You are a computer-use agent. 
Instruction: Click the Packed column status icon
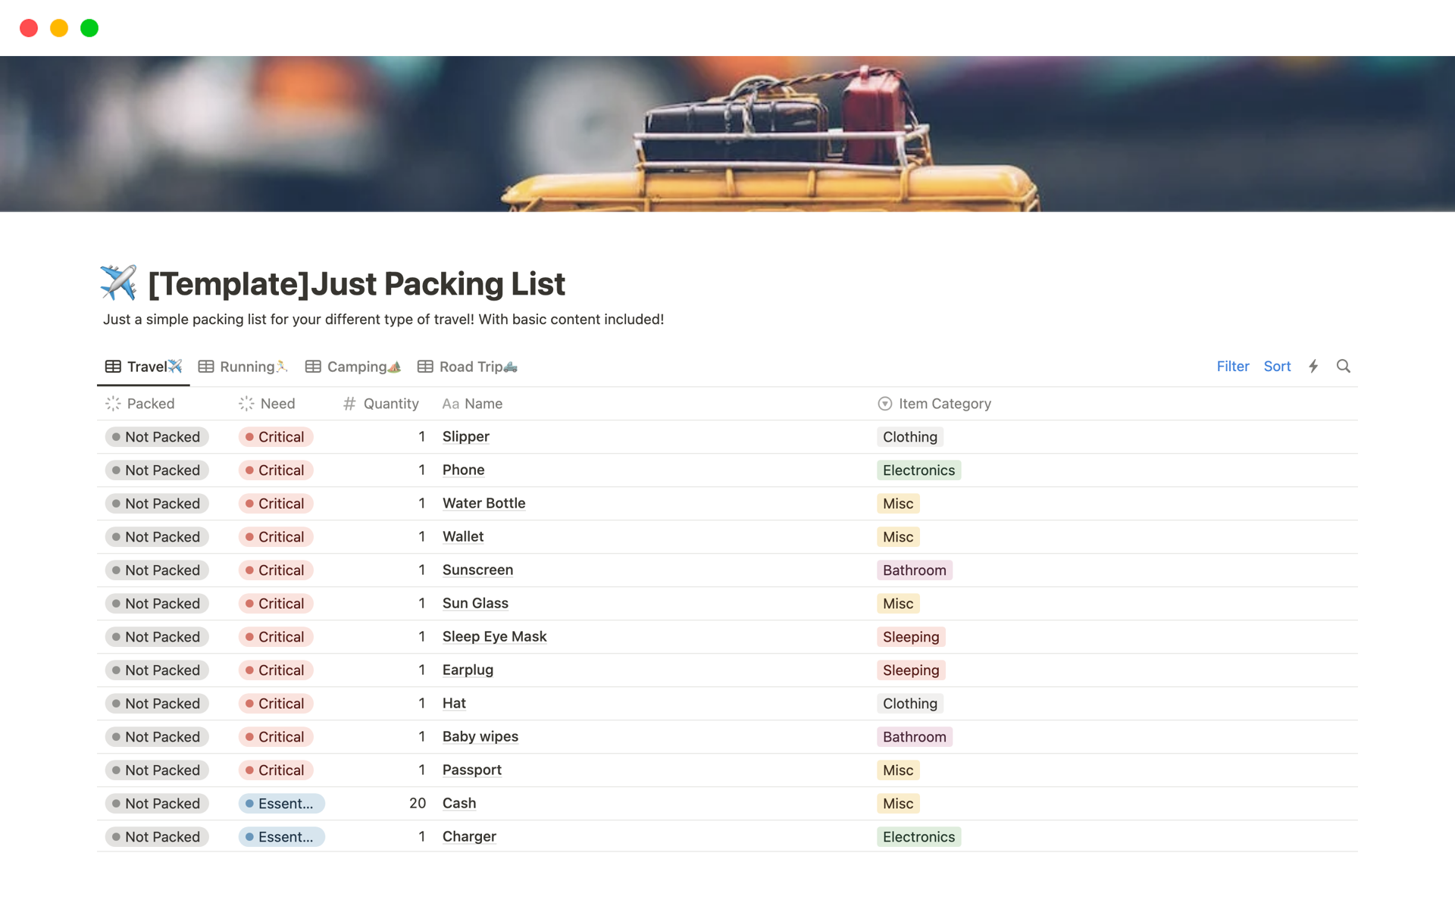pos(113,404)
